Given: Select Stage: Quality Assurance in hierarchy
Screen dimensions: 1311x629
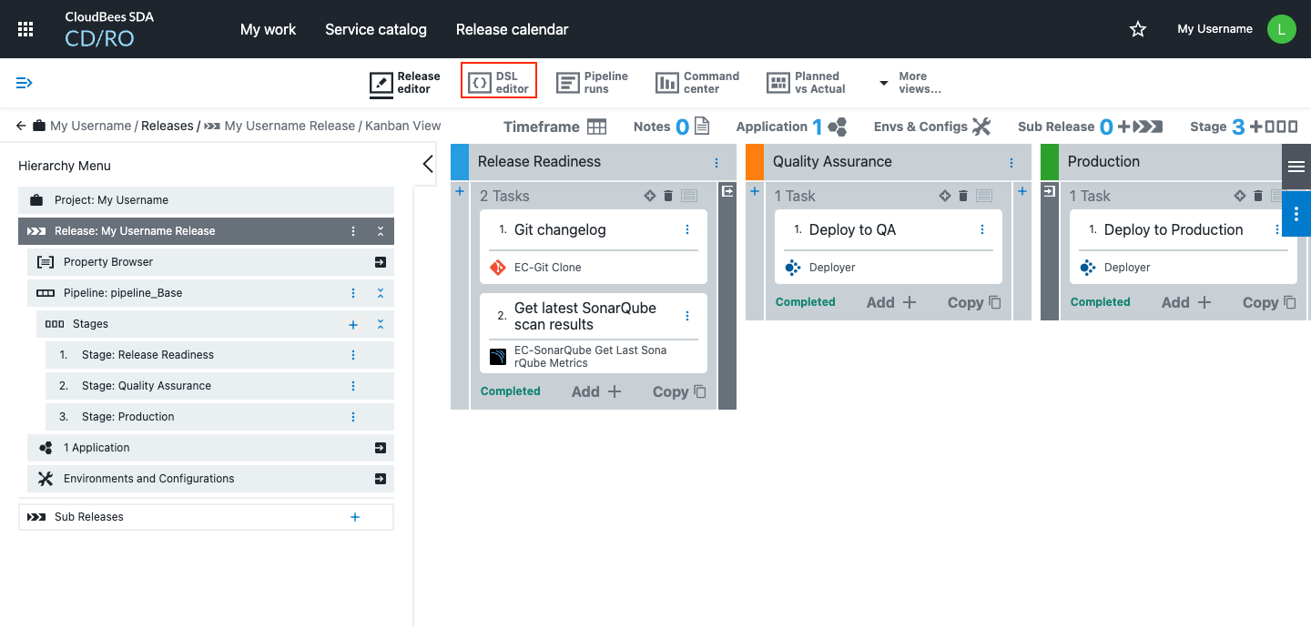Looking at the screenshot, I should [x=219, y=386].
